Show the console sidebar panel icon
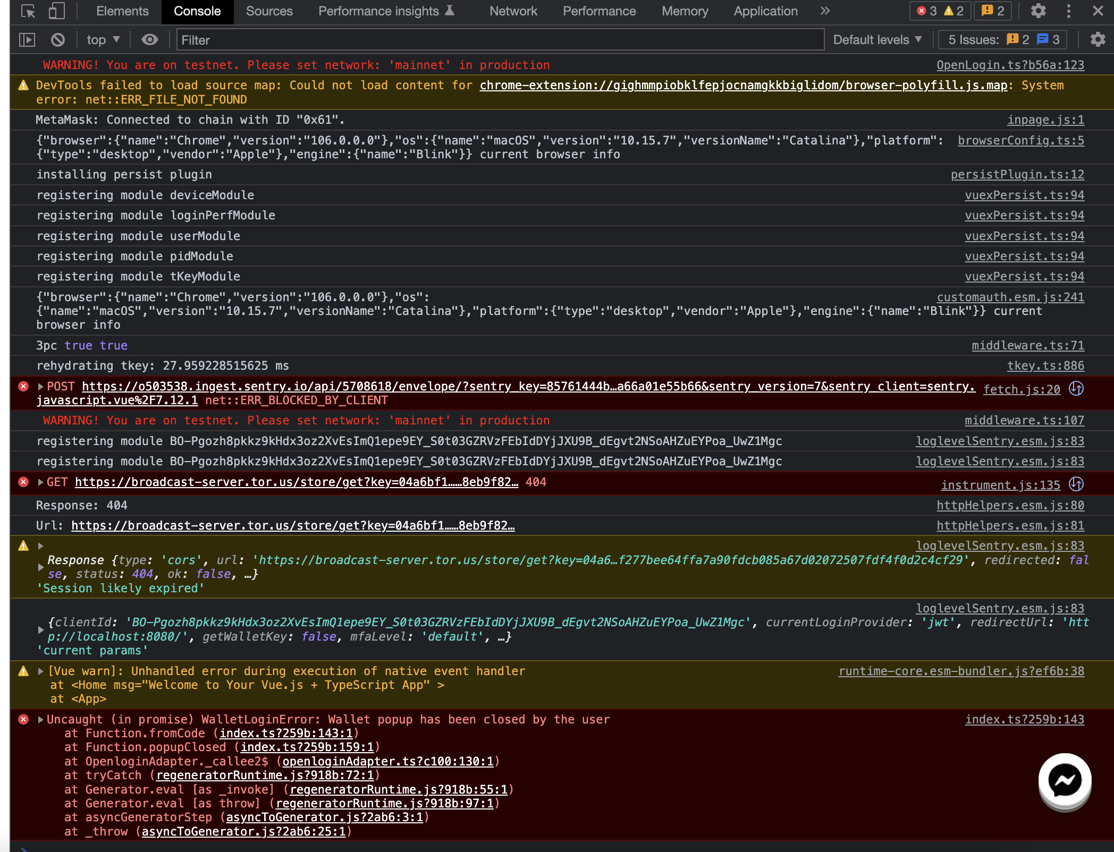This screenshot has height=852, width=1114. pyautogui.click(x=27, y=39)
